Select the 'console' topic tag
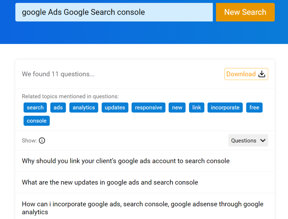This screenshot has width=288, height=219. [x=37, y=121]
